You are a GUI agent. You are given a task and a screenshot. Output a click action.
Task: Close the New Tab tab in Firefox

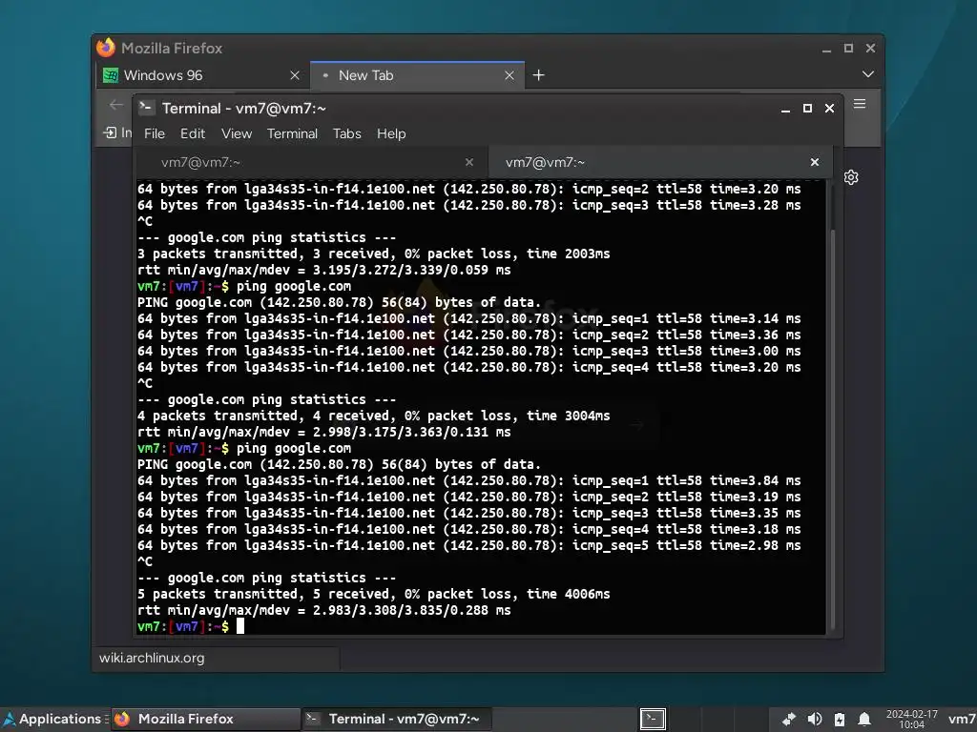[509, 75]
